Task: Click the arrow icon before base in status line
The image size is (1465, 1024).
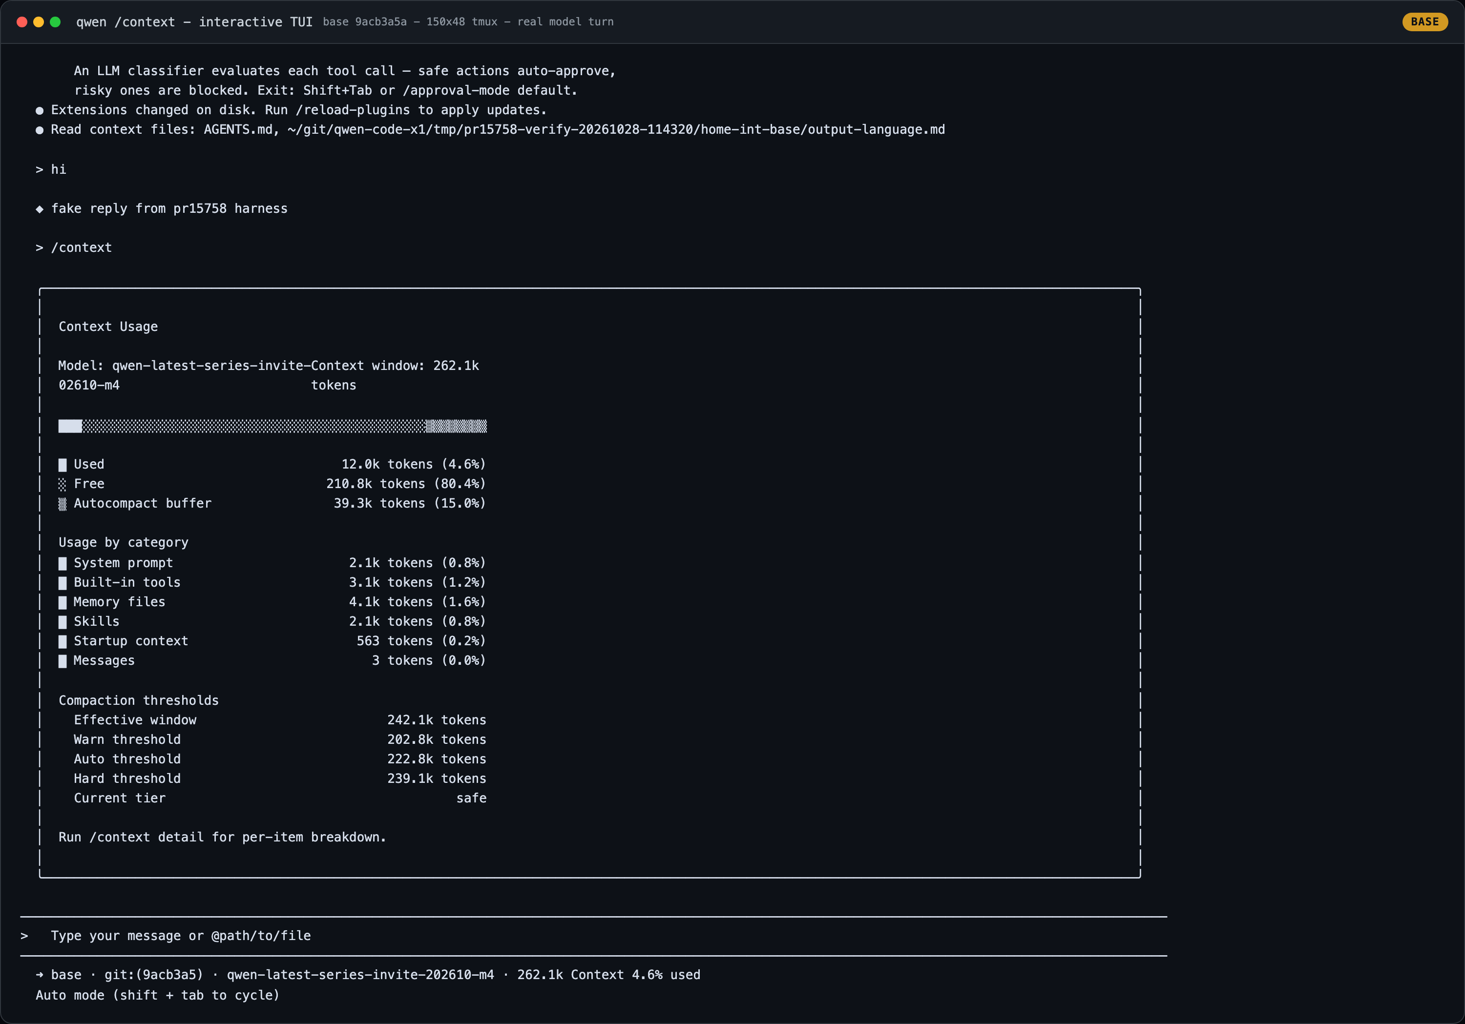Action: click(x=40, y=975)
